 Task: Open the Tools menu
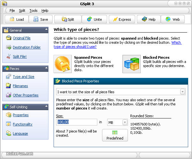click(x=33, y=11)
